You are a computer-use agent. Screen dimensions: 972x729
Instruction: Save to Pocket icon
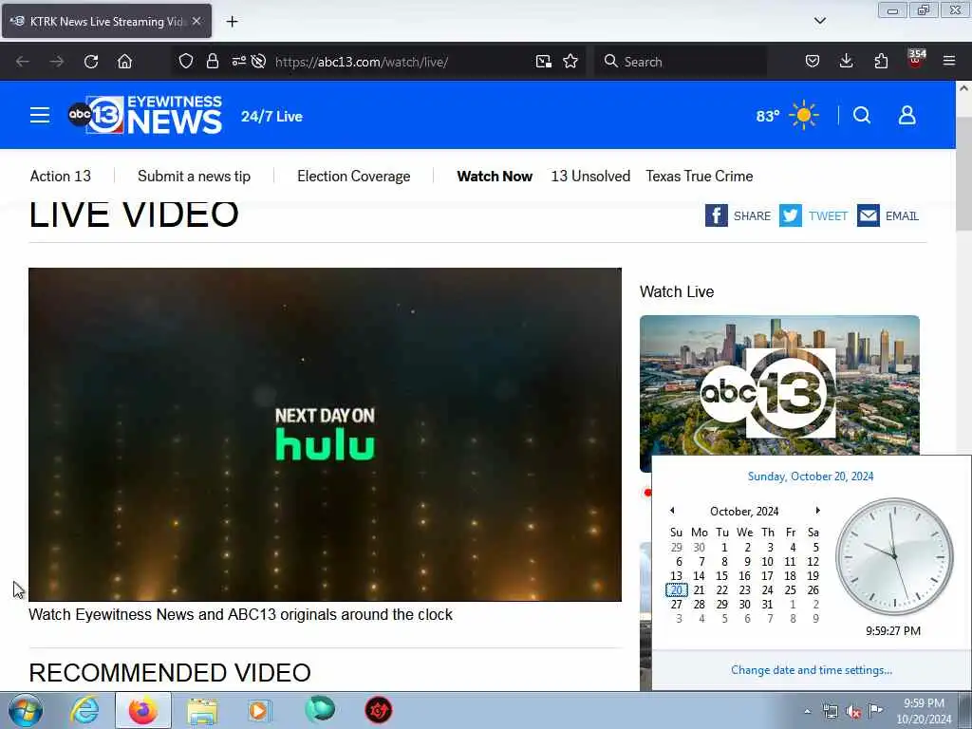click(x=813, y=62)
